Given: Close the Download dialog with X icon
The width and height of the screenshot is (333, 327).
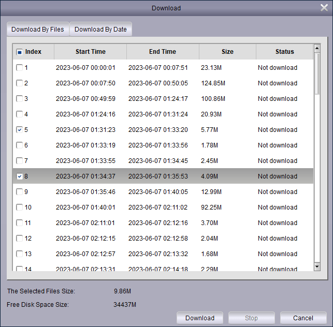Looking at the screenshot, I should click(x=324, y=8).
